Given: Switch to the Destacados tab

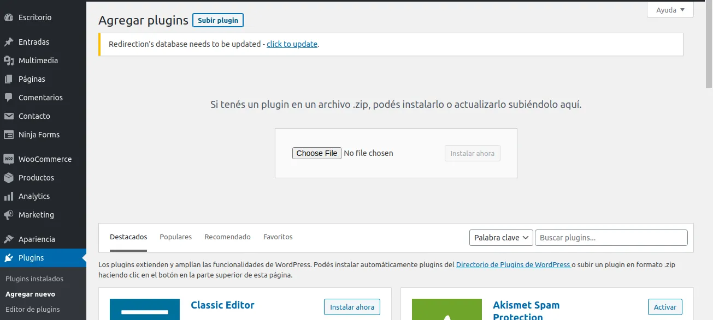Looking at the screenshot, I should pos(128,237).
